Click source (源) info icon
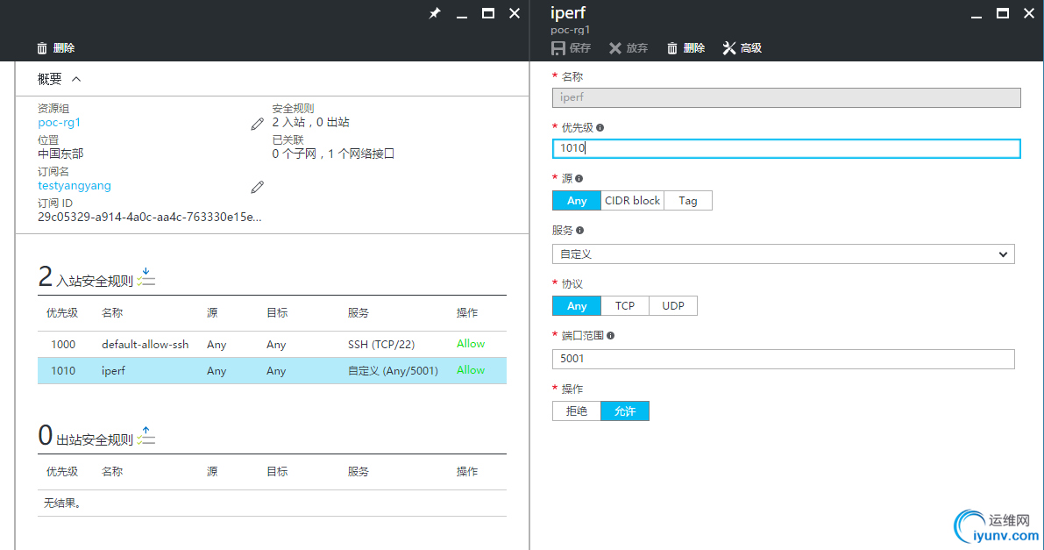Viewport: 1044px width, 550px height. tap(579, 179)
